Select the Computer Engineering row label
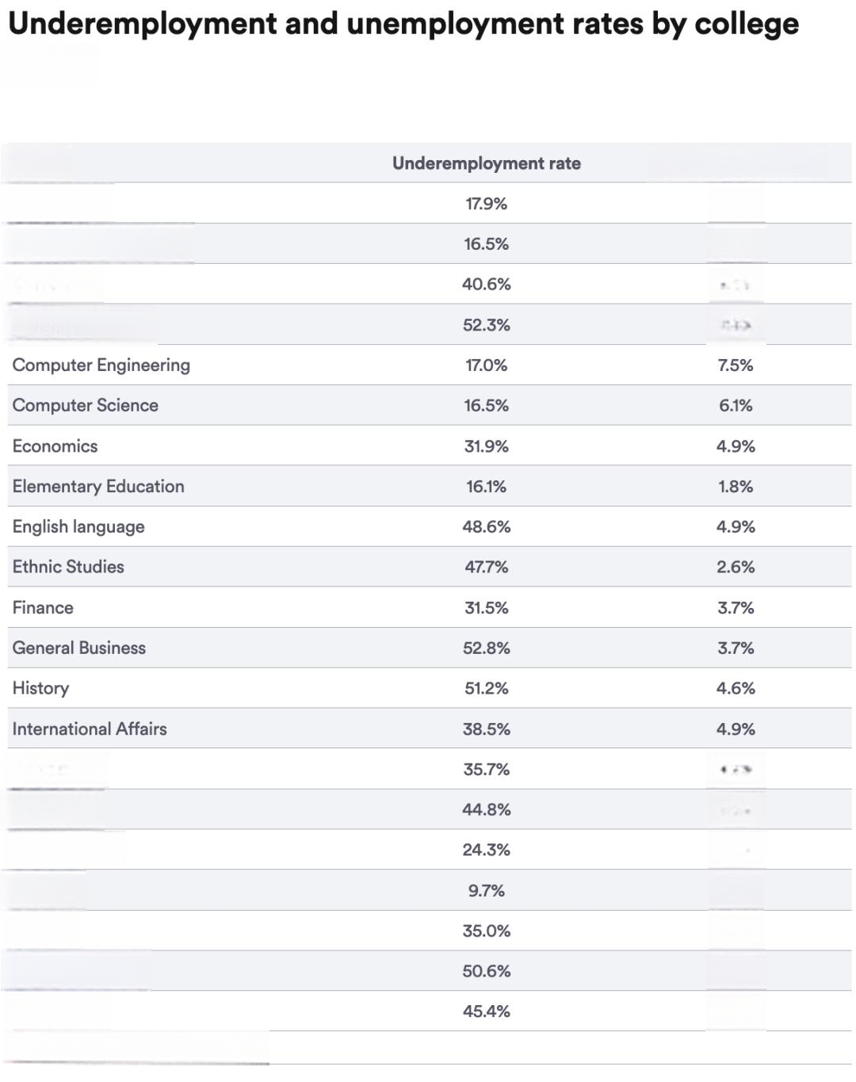This screenshot has height=1082, width=856. tap(101, 365)
